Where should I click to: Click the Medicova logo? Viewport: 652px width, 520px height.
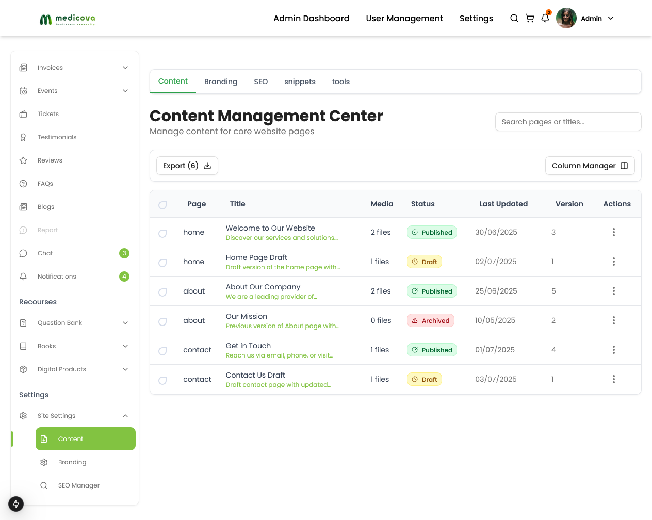(68, 19)
